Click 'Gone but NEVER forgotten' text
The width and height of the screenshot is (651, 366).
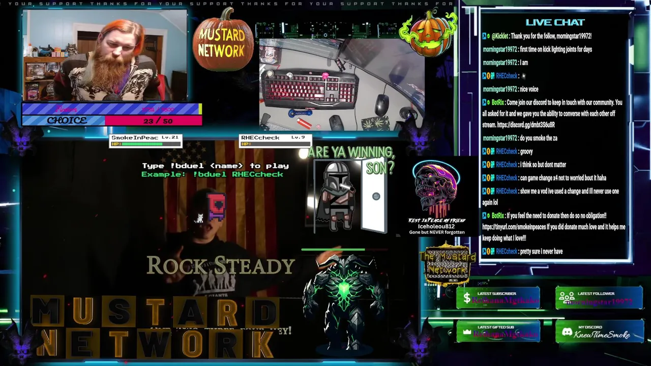[x=437, y=232]
